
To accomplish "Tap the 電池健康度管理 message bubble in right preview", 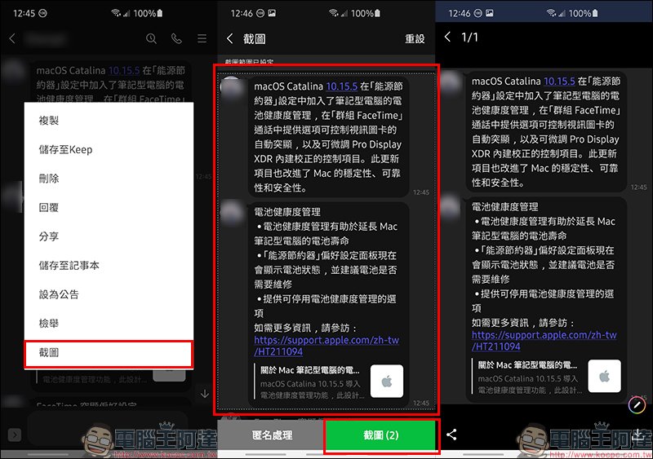I will tap(545, 300).
